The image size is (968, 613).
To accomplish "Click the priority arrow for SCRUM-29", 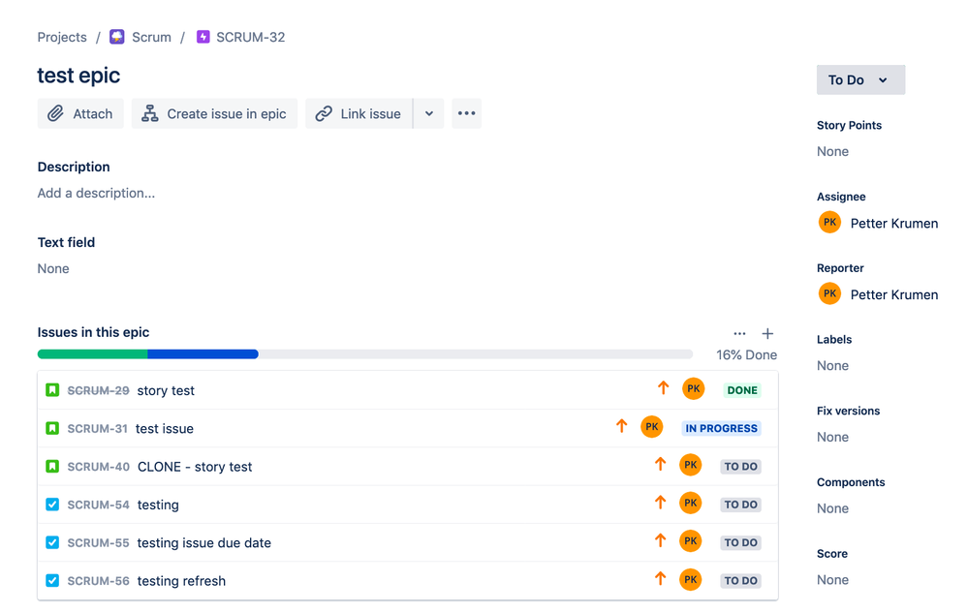I will pos(663,388).
